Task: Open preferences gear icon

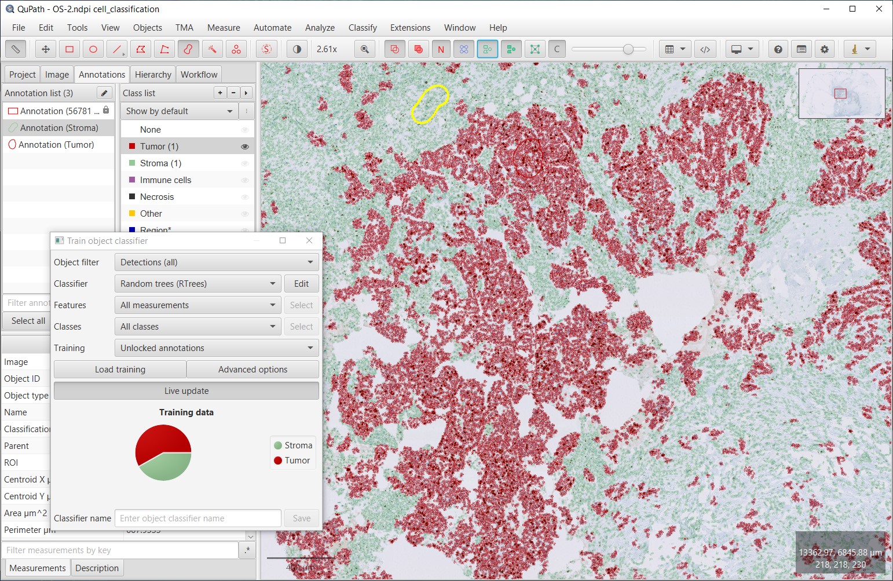Action: tap(825, 49)
